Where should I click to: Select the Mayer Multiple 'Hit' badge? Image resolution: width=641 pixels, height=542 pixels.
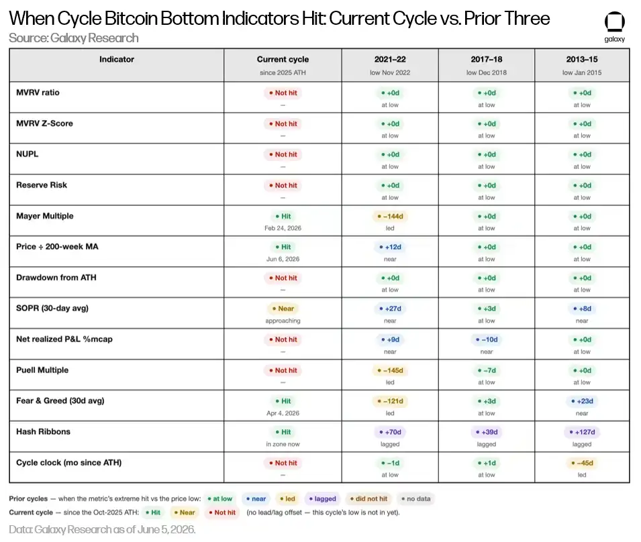(283, 216)
